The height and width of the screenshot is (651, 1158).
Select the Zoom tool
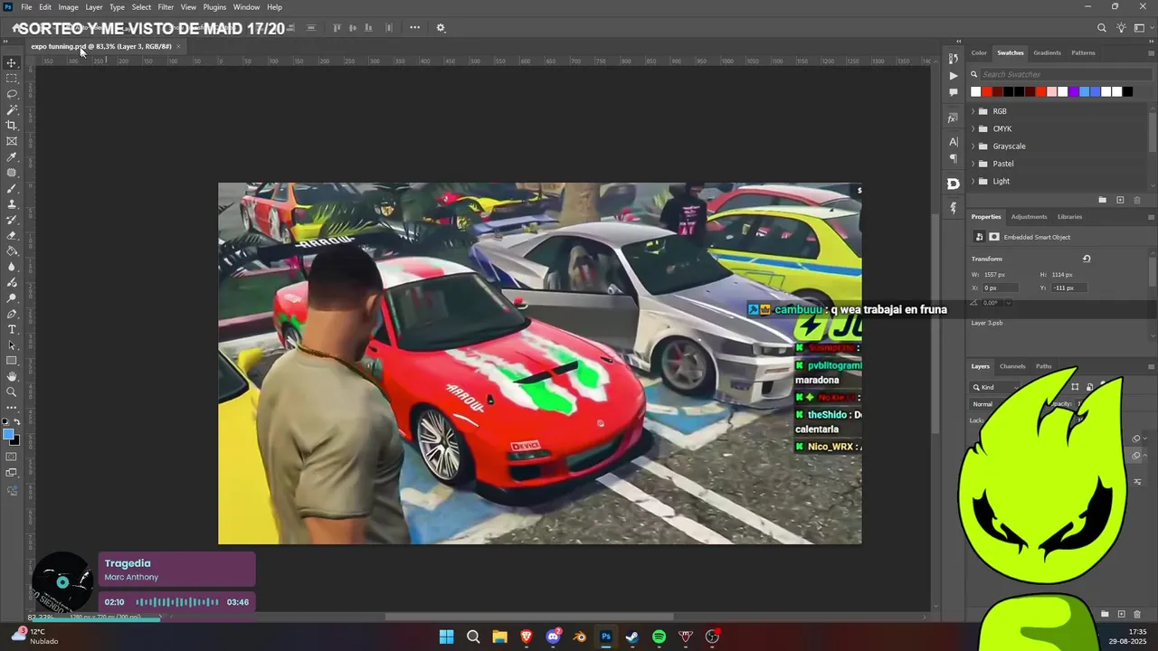coord(12,392)
